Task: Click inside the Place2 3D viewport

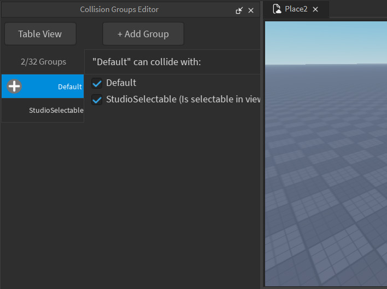Action: [326, 153]
